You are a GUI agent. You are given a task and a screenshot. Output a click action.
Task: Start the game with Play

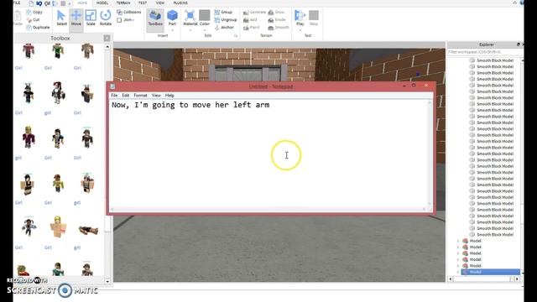pos(300,18)
